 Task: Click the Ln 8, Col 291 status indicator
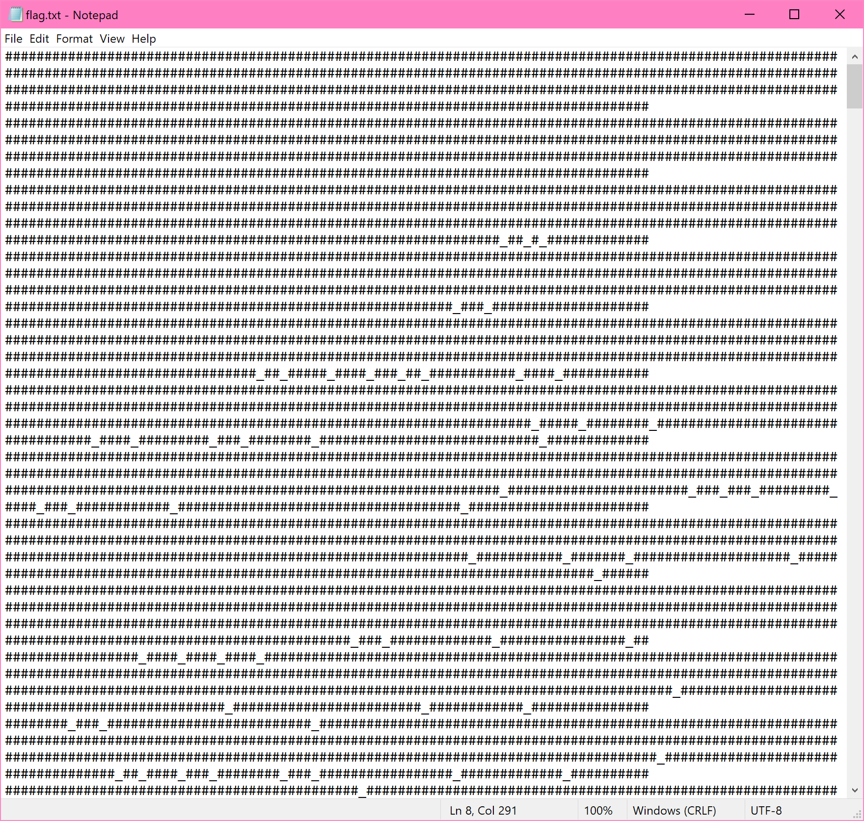(x=483, y=810)
